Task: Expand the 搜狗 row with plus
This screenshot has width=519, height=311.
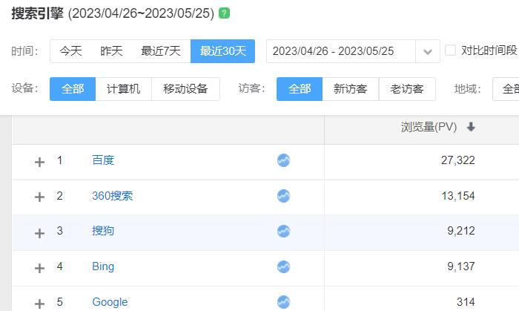Action: tap(39, 233)
